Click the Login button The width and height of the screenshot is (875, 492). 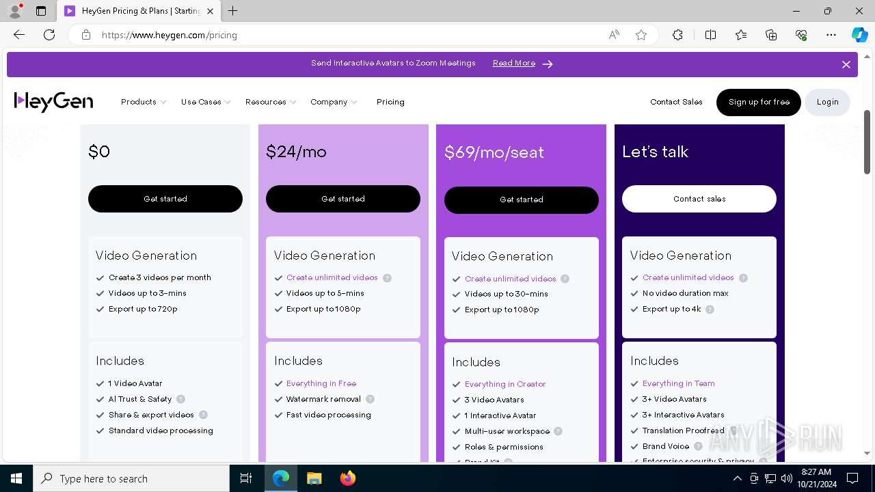827,102
